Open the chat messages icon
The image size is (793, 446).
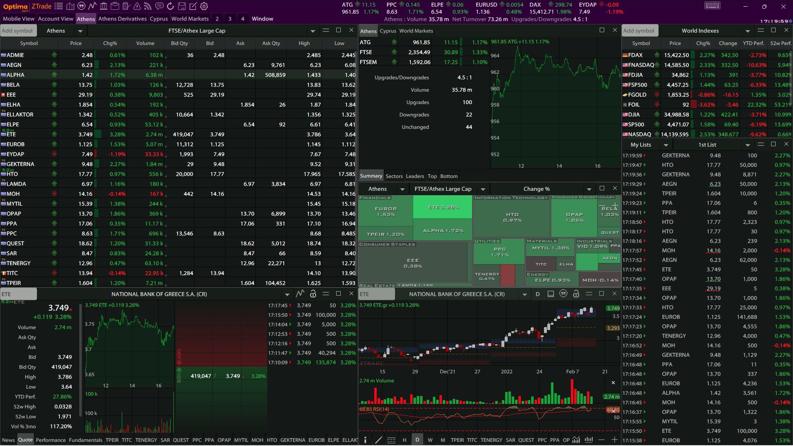pyautogui.click(x=159, y=6)
